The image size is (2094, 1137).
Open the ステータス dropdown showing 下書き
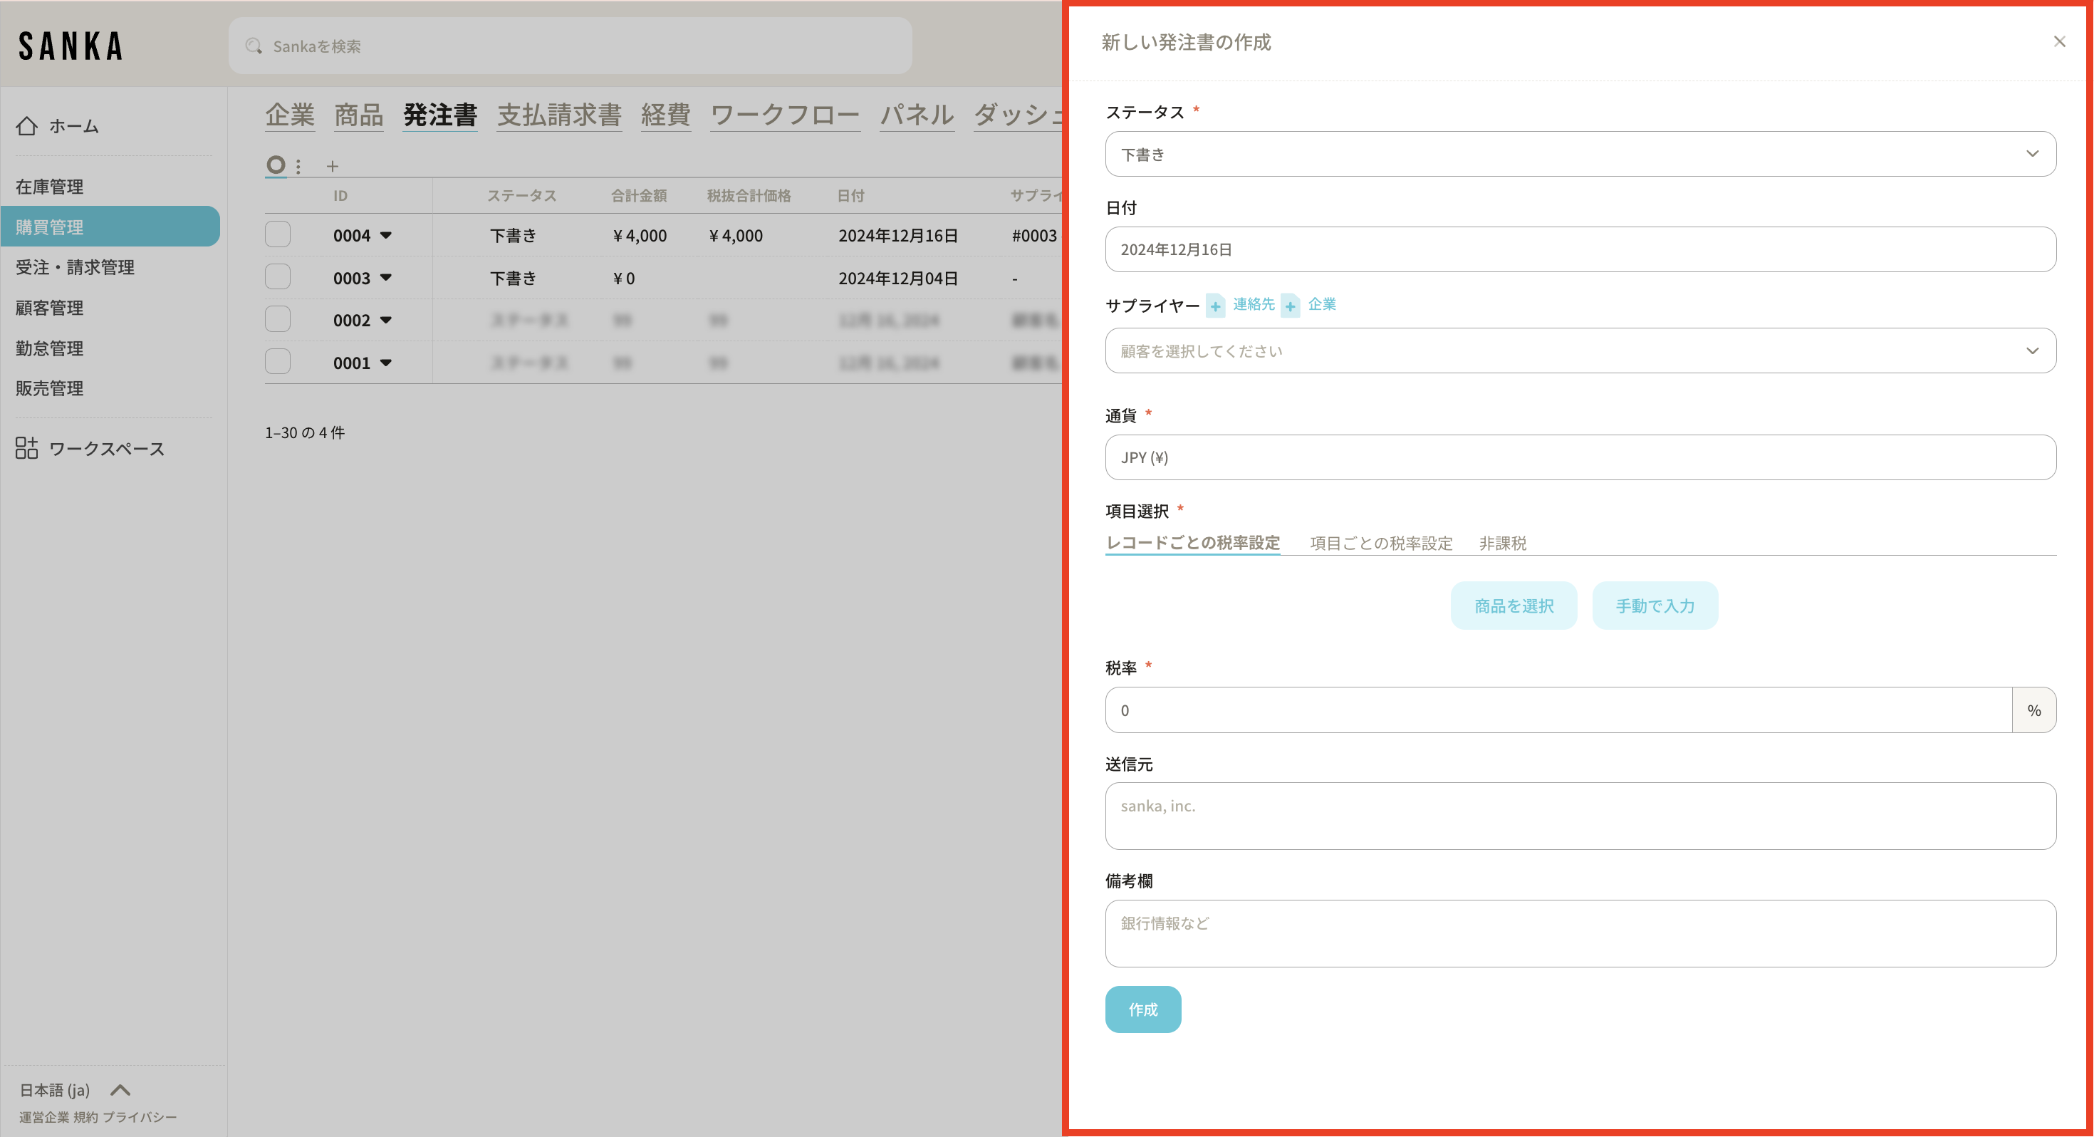pyautogui.click(x=1580, y=154)
